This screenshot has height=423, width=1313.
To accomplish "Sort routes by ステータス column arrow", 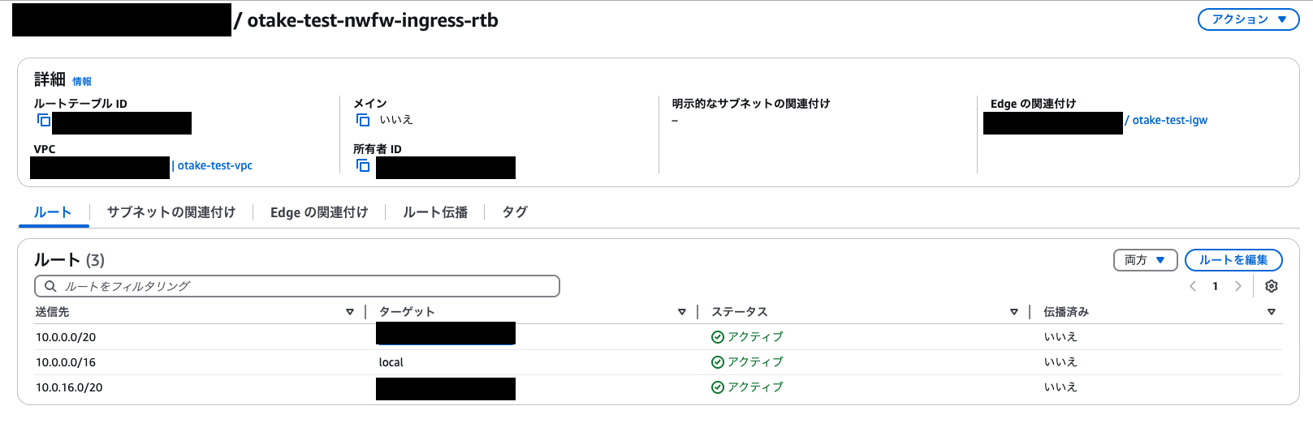I will tap(1014, 312).
